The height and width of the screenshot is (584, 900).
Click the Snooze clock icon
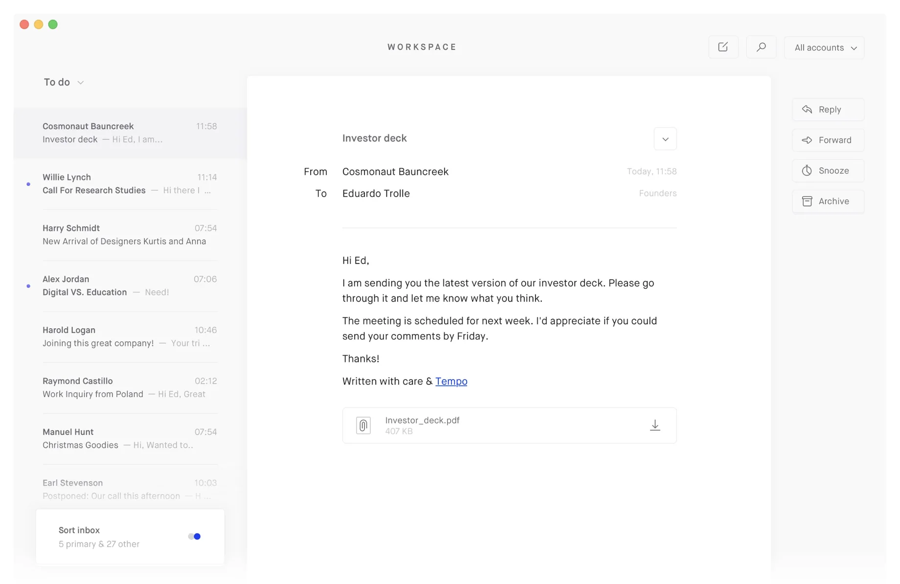click(x=807, y=171)
